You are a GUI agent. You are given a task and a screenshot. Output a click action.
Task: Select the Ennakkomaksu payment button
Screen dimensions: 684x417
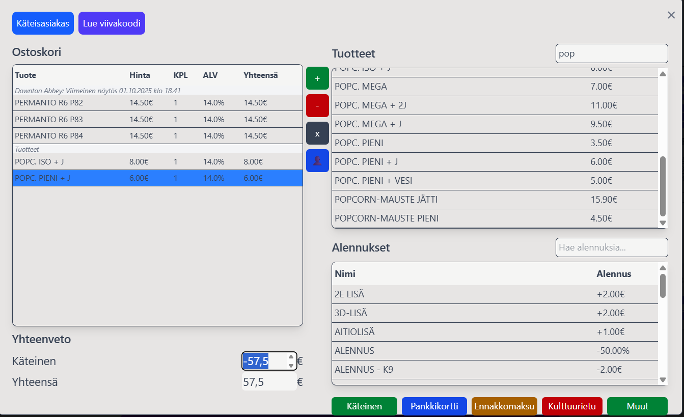[504, 406]
